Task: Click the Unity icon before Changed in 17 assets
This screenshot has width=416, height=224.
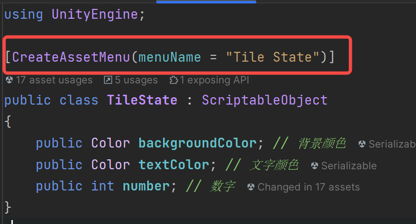Action: click(251, 187)
